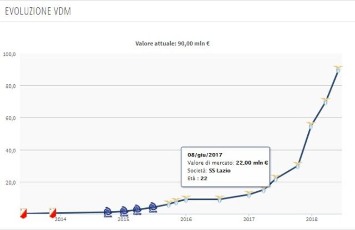The width and height of the screenshot is (355, 230).
Task: Click the first red-white shield marker at chart start
Action: coord(23,213)
